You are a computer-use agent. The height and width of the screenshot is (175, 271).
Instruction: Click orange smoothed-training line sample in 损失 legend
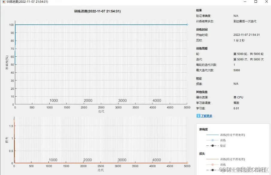pos(212,159)
